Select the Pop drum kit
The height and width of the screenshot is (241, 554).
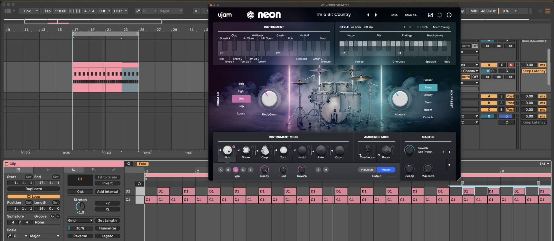coord(241,106)
